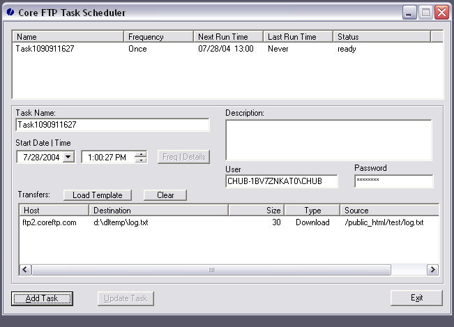Viewport: 454px width, 327px height.
Task: Sort tasks by the Name column header
Action: pyautogui.click(x=68, y=36)
